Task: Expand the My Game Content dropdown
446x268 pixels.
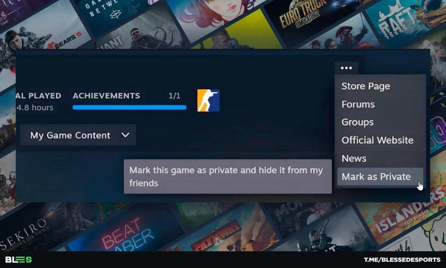Action: [x=78, y=135]
